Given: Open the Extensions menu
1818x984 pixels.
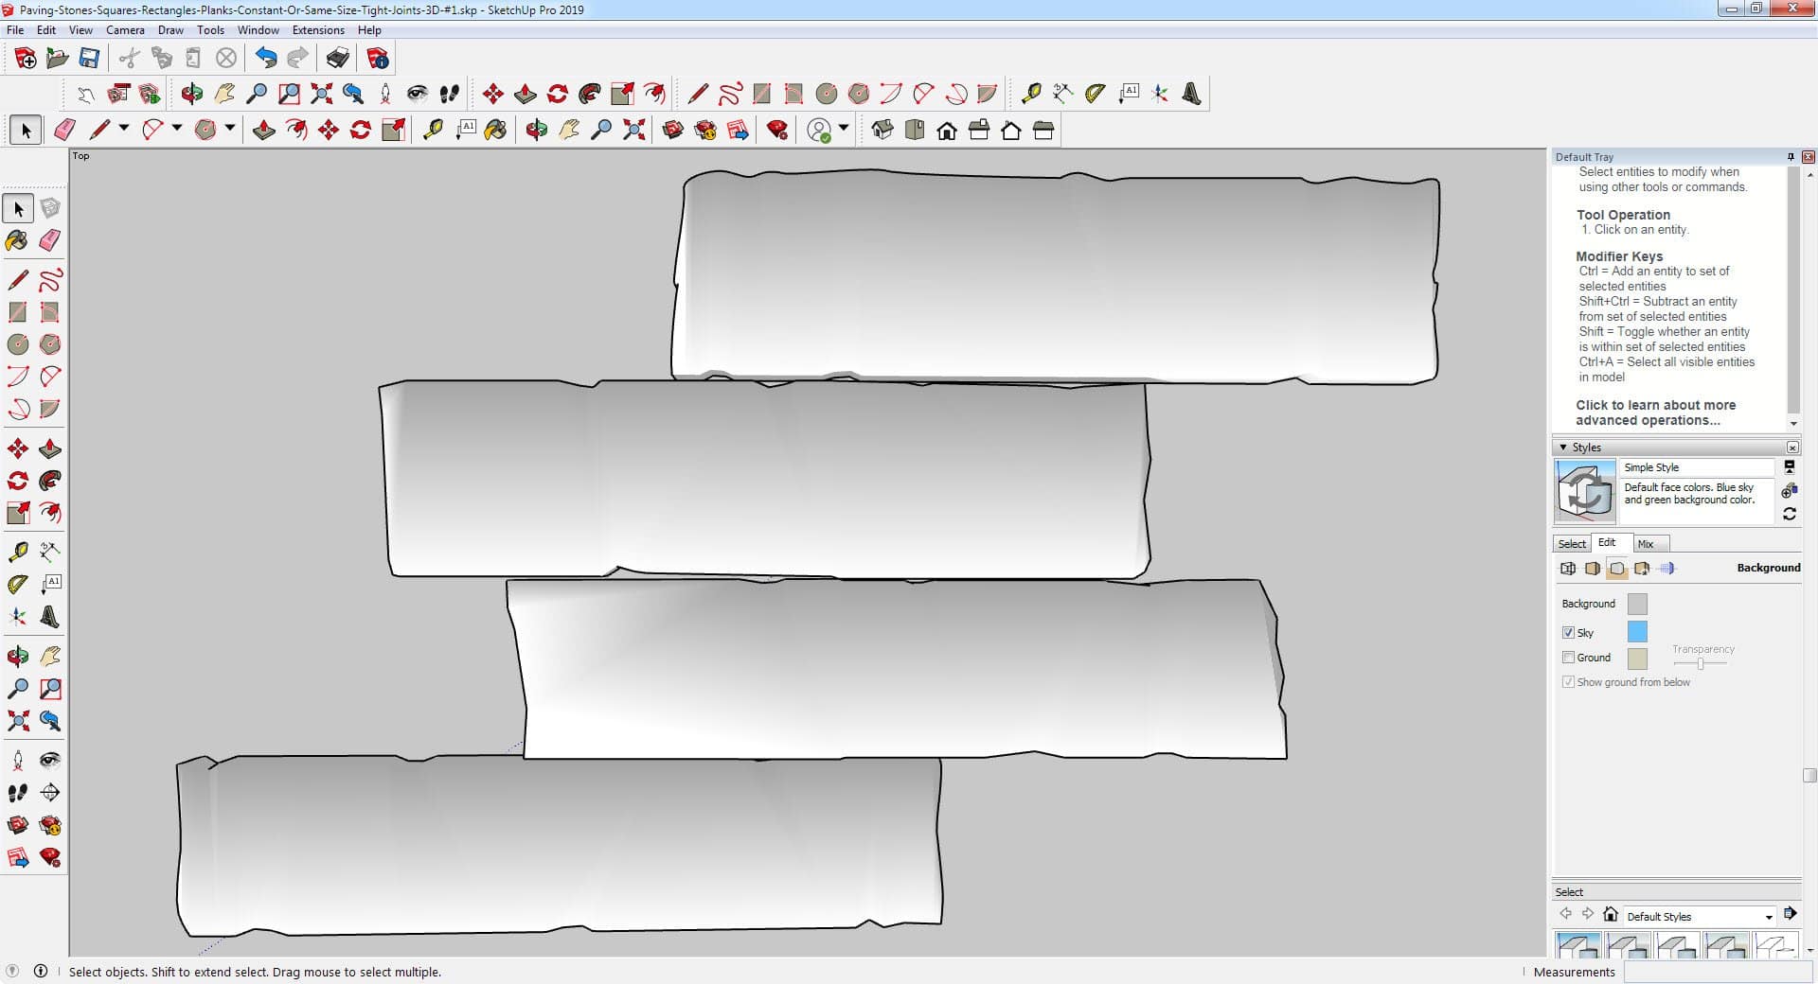Looking at the screenshot, I should [x=318, y=30].
